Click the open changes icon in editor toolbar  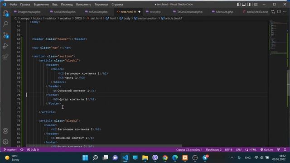(273, 12)
